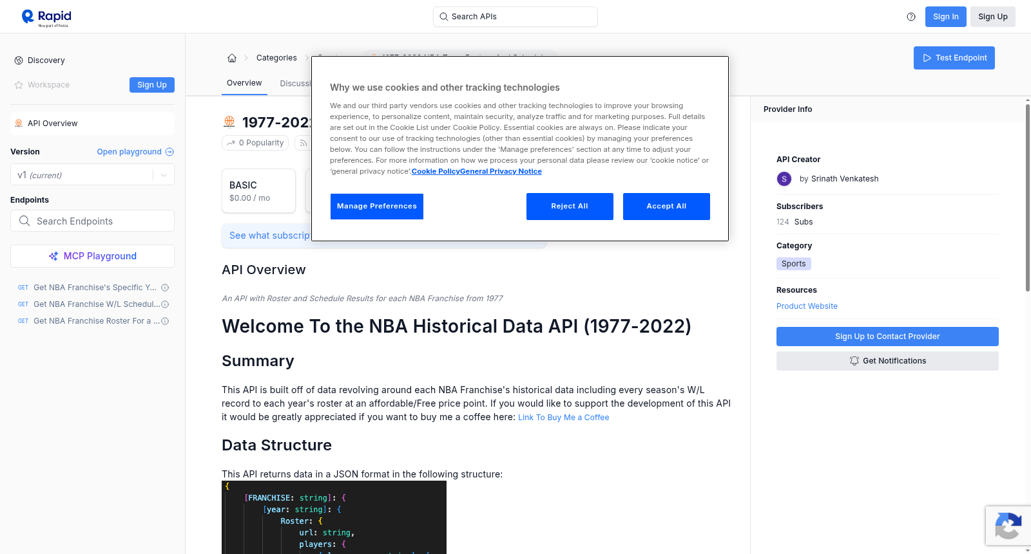This screenshot has width=1031, height=554.
Task: Click the 0 Popularity badge
Action: (x=256, y=143)
